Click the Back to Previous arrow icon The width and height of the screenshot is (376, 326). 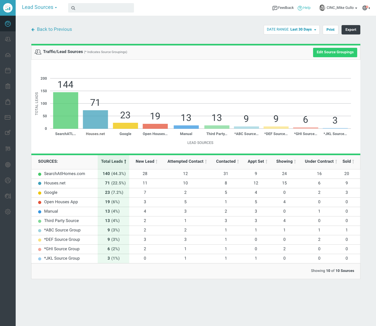click(33, 30)
